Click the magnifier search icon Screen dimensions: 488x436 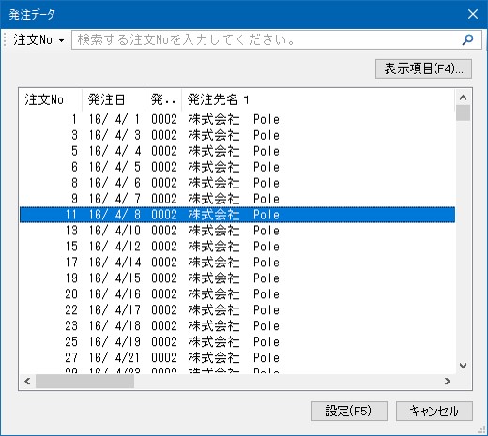click(x=467, y=39)
